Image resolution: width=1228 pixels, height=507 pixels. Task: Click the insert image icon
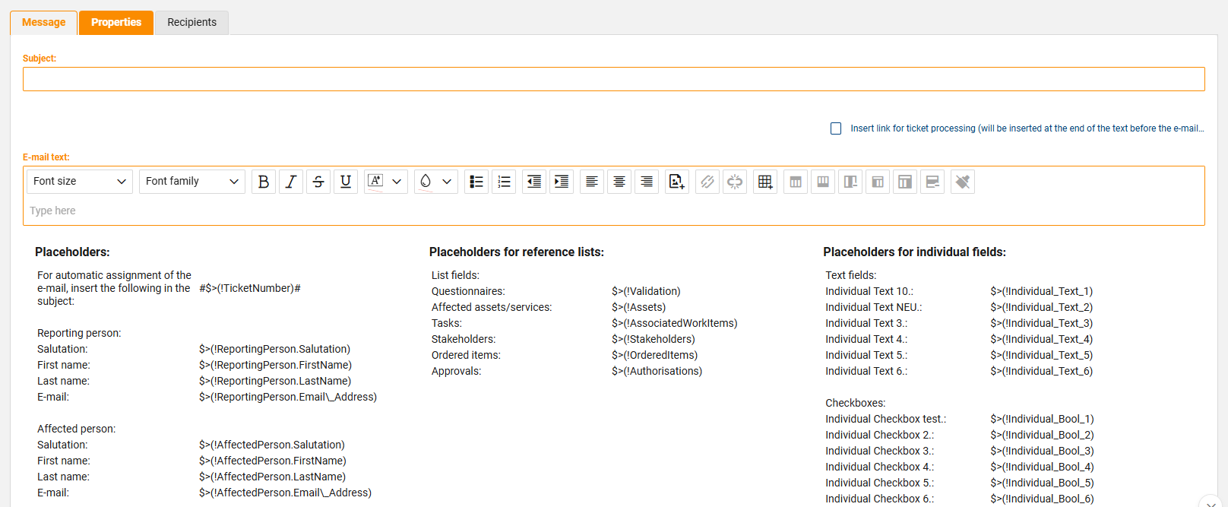click(677, 182)
